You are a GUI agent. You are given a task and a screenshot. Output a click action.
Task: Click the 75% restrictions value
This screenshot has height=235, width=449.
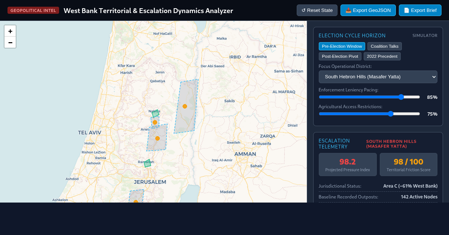point(432,114)
